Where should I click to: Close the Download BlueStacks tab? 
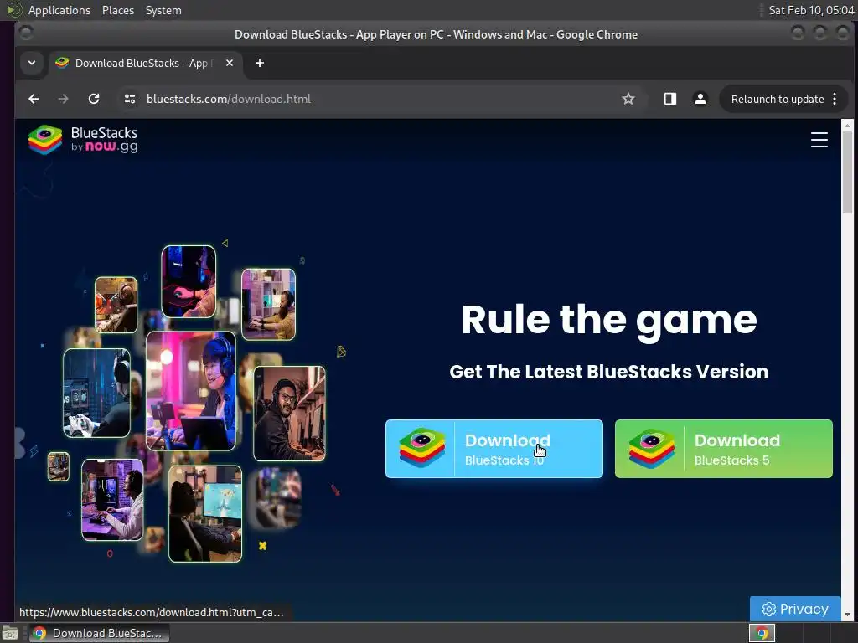click(230, 63)
